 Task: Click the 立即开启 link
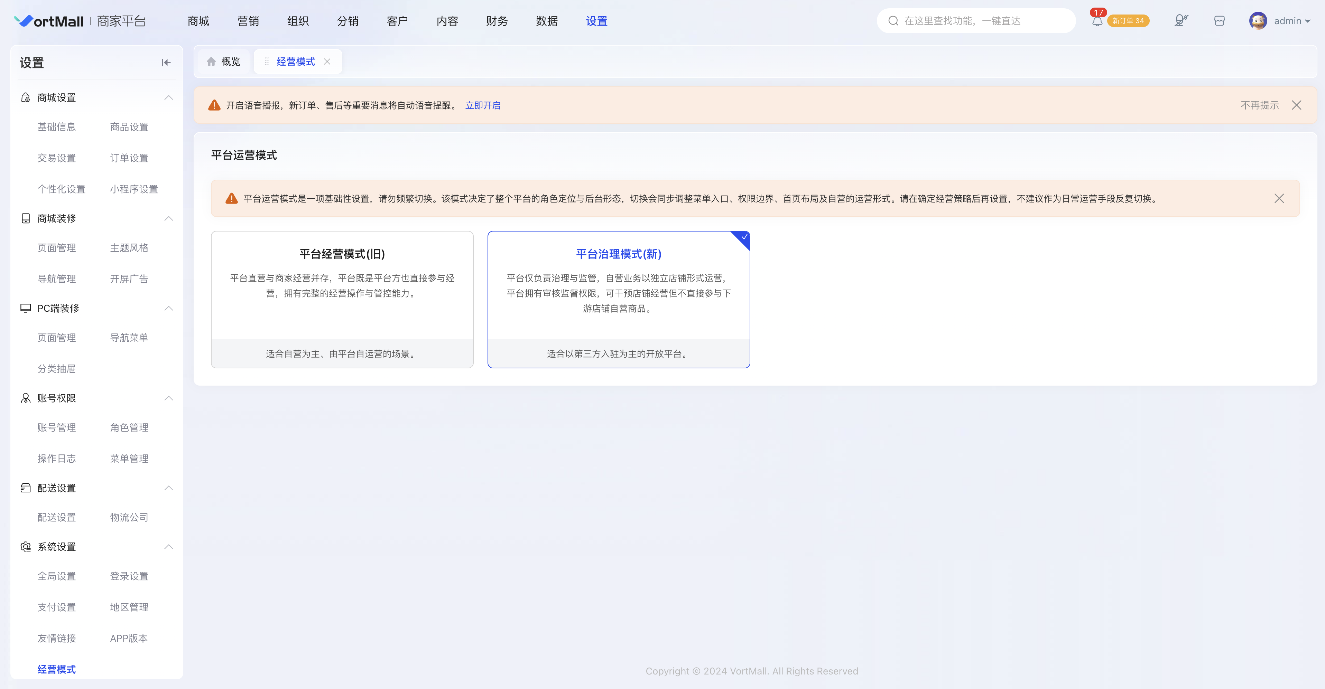coord(482,105)
